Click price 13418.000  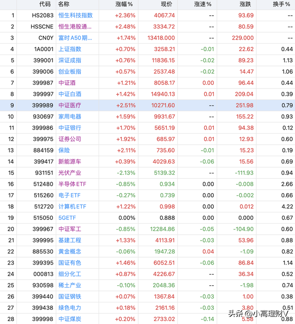(161, 38)
